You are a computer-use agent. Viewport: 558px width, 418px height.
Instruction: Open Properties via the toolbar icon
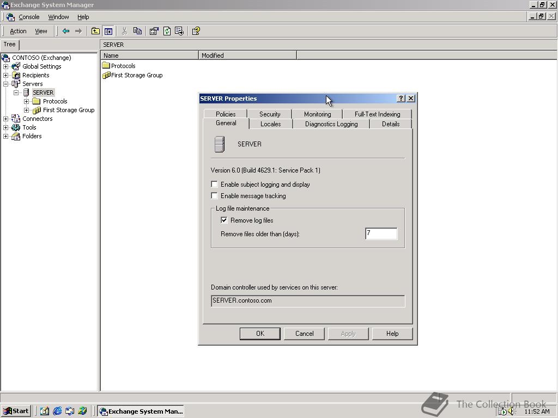[154, 31]
